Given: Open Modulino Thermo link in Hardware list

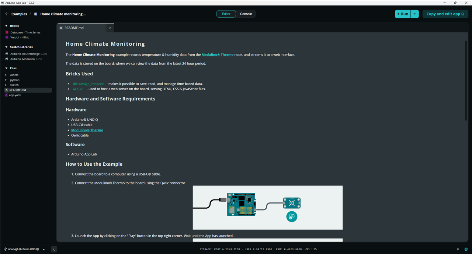Looking at the screenshot, I should (87, 130).
